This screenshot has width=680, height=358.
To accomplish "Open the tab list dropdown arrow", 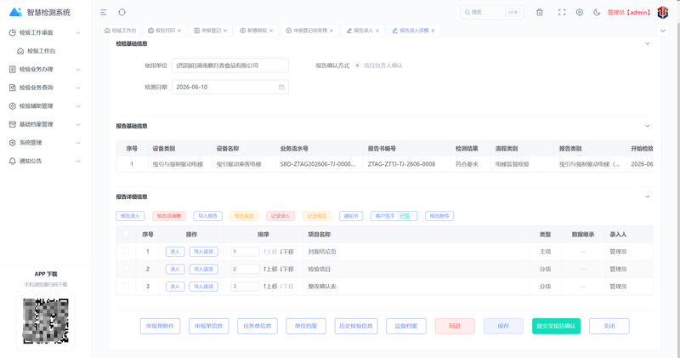I will tap(663, 31).
